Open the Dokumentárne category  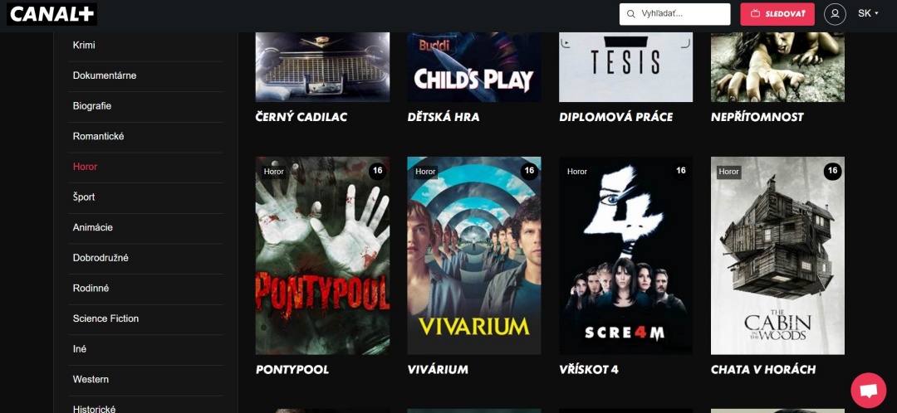(105, 75)
